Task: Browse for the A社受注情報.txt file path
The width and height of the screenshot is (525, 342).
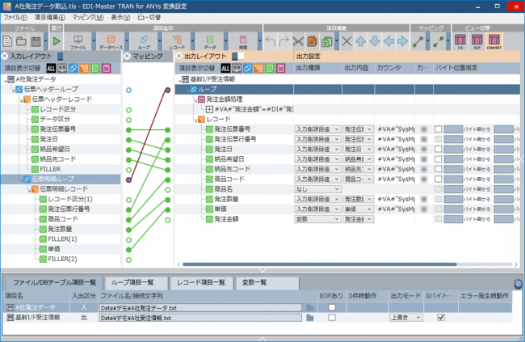Action: click(x=310, y=317)
